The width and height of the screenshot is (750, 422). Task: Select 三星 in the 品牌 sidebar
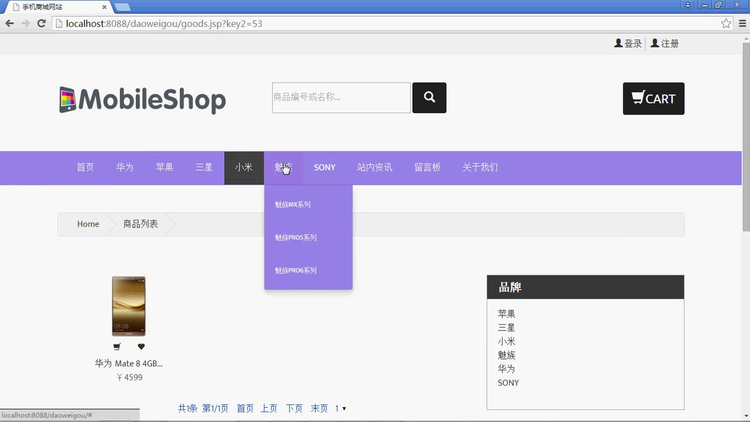pos(507,328)
